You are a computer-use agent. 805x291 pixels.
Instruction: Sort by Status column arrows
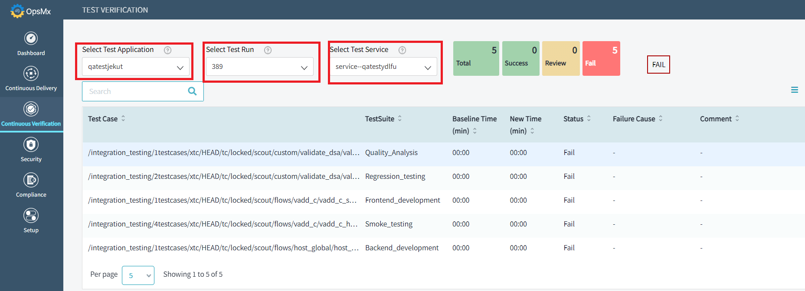click(589, 118)
